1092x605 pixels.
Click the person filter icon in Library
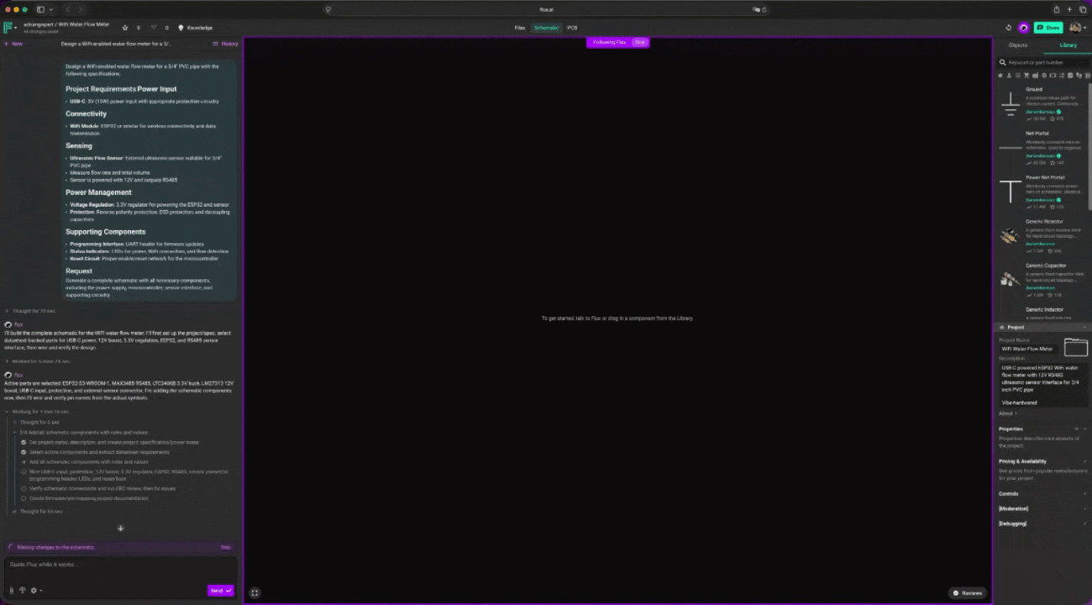pyautogui.click(x=1009, y=76)
